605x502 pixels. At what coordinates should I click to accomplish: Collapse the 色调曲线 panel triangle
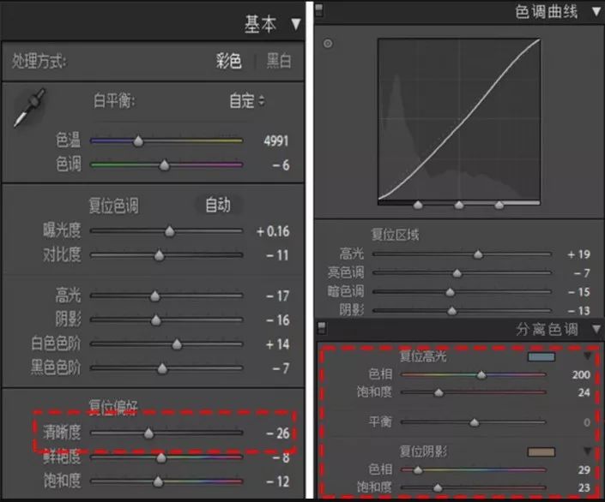pyautogui.click(x=596, y=11)
